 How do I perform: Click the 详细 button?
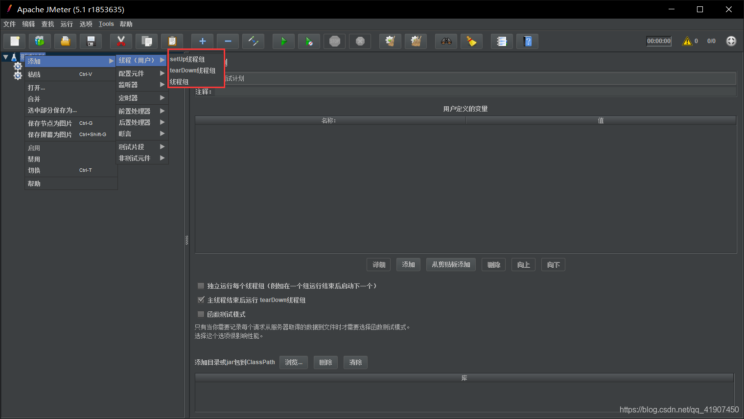point(379,265)
